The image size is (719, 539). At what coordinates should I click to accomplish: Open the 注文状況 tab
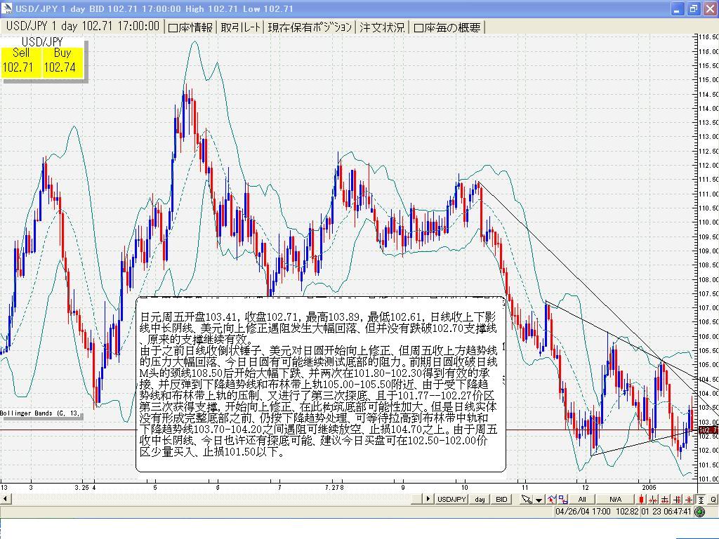pyautogui.click(x=381, y=27)
